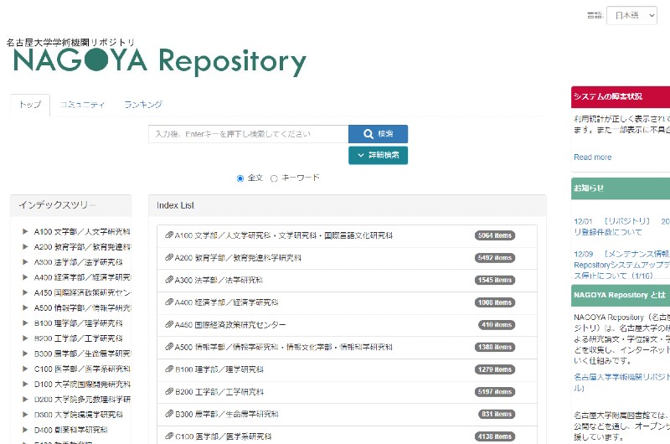Click the お知らせ panel header
670x444 pixels.
pos(621,188)
